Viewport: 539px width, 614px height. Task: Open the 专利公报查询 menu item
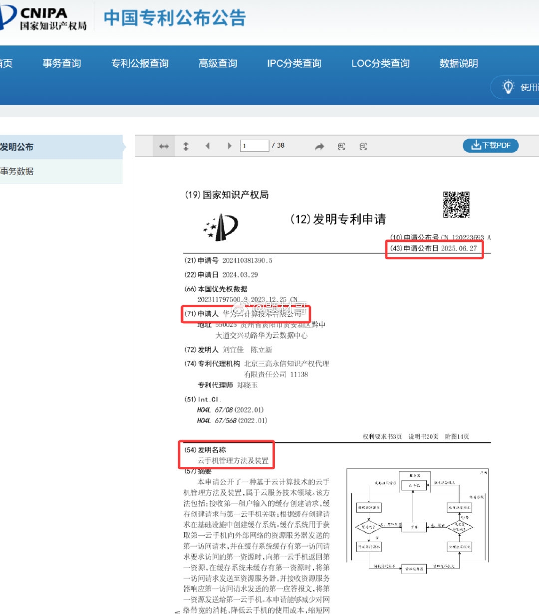pyautogui.click(x=140, y=63)
